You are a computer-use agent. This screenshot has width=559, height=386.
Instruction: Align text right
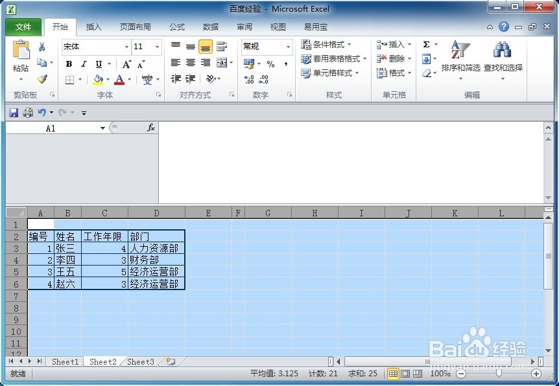[x=206, y=63]
